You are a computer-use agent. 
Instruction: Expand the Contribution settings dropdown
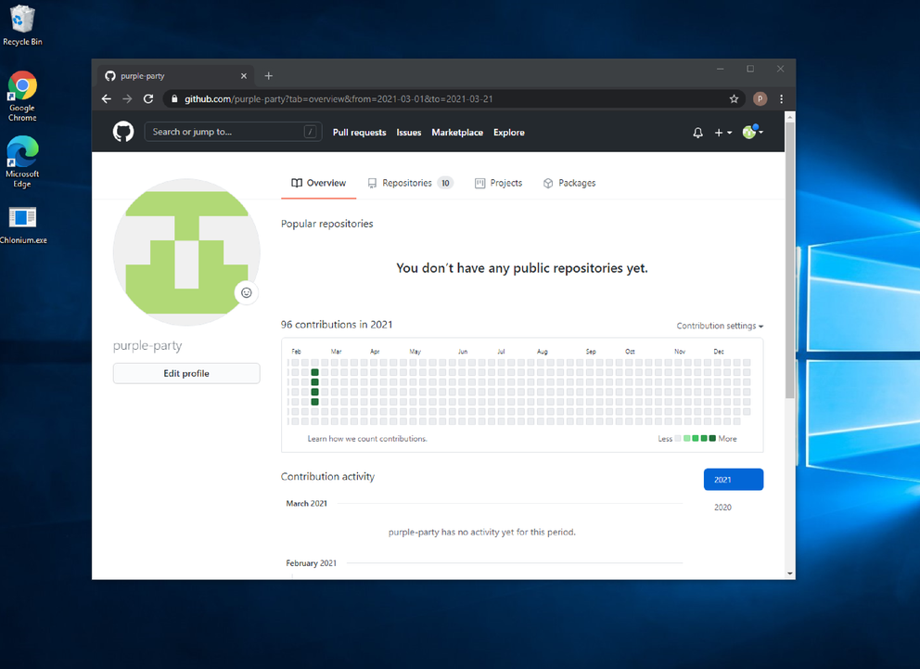[720, 326]
